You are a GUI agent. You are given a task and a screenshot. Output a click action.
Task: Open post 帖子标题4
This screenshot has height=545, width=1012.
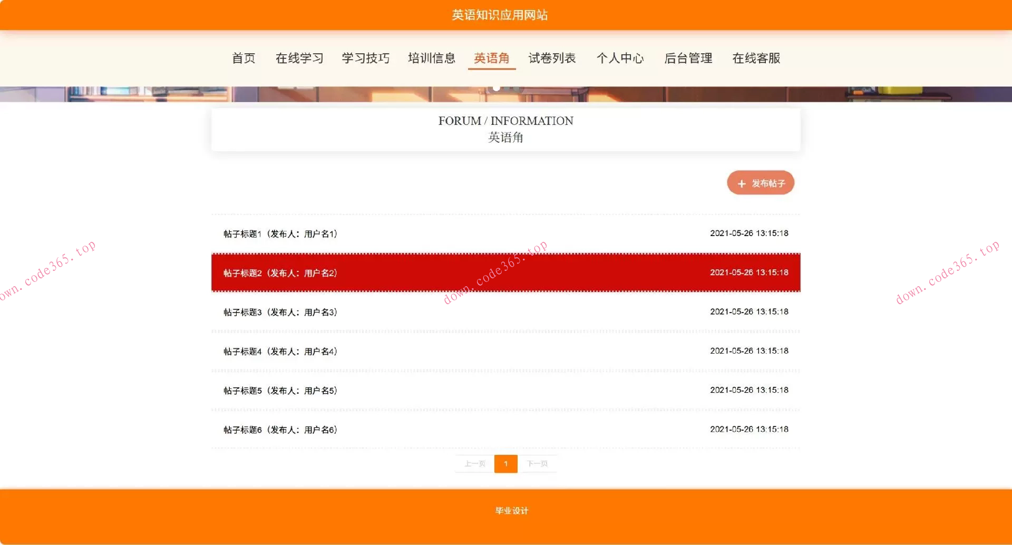(x=279, y=351)
